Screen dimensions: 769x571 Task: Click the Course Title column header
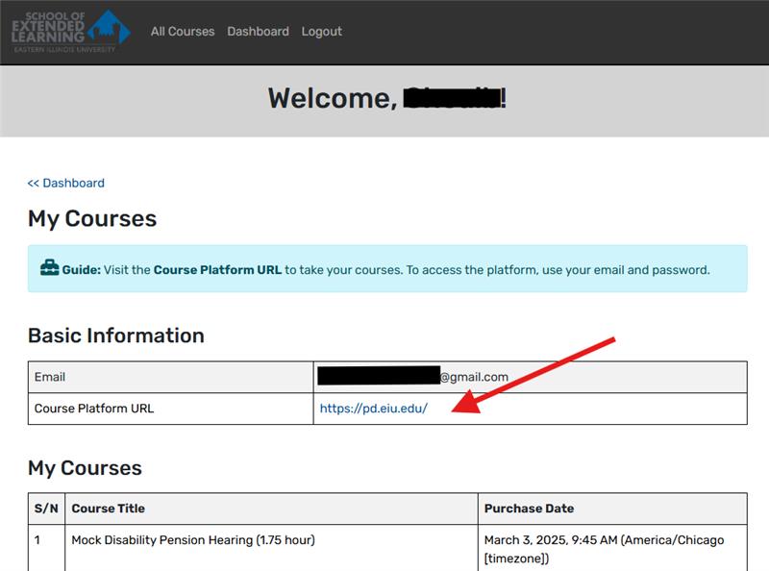(108, 509)
